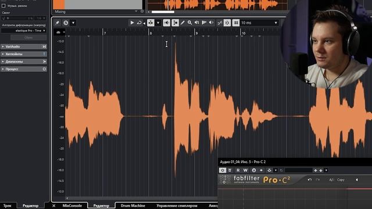
Task: Toggle the solo editor S icon
Action: tap(66, 23)
